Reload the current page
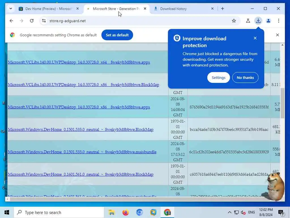Viewport: 290px width, 218px height. point(32,21)
